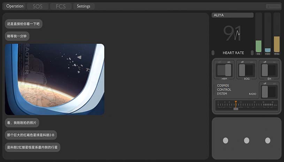Open the SOS tab
Image resolution: width=284 pixels, height=162 pixels.
coord(38,6)
